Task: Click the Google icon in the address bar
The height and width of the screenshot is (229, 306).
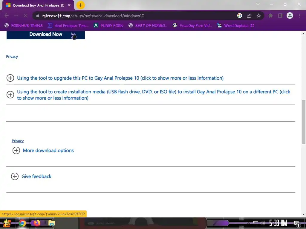Action: (240, 16)
